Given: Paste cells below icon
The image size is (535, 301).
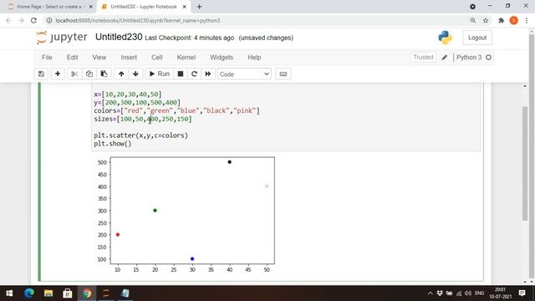Looking at the screenshot, I should [x=104, y=74].
